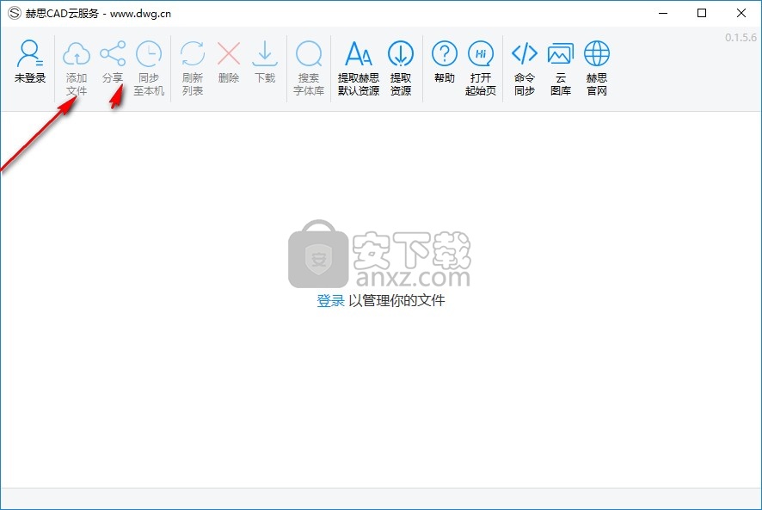This screenshot has height=510, width=762.
Task: Select 命令同步 code brackets icon
Action: (525, 53)
